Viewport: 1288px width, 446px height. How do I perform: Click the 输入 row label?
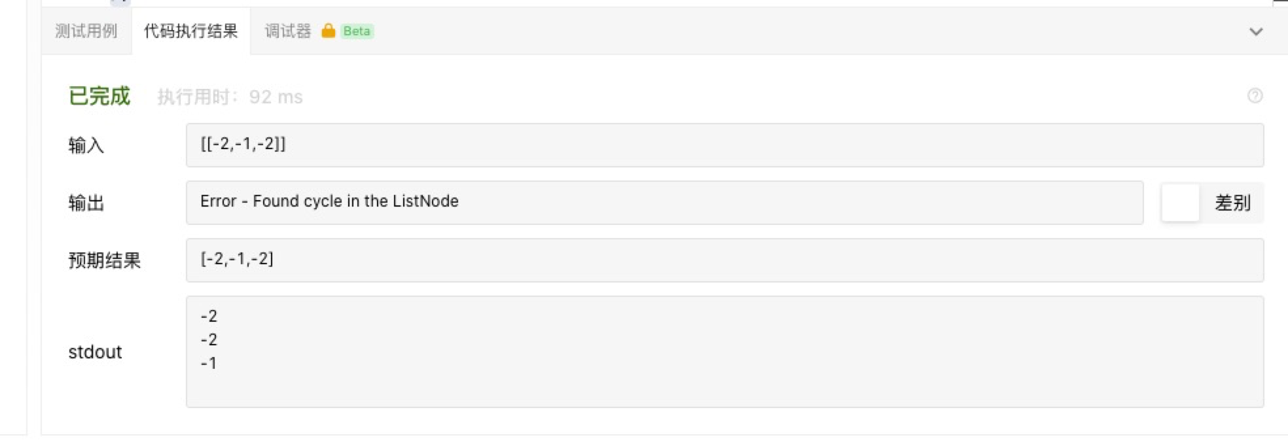click(86, 145)
